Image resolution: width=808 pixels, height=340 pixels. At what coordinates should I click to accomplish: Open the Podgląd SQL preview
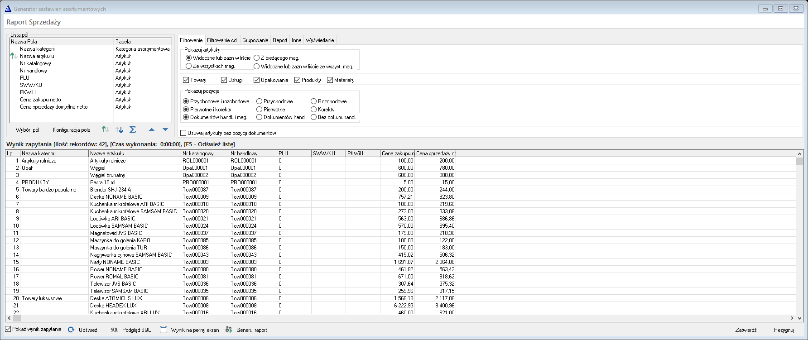click(131, 330)
